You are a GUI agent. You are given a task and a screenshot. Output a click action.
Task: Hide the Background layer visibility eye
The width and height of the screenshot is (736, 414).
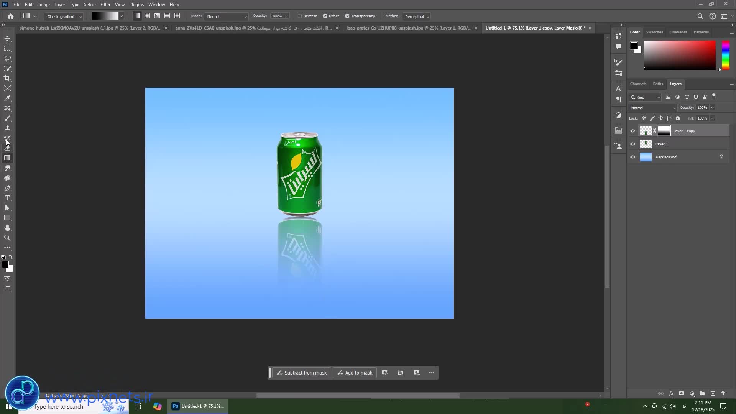(x=632, y=157)
